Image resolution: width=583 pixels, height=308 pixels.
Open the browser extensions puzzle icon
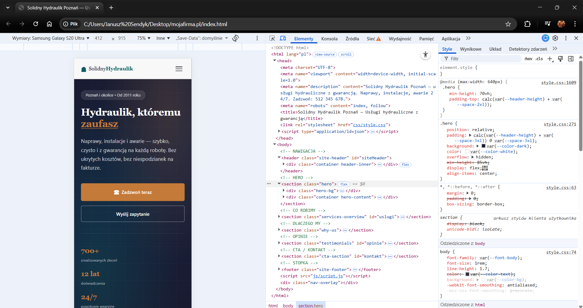click(527, 24)
